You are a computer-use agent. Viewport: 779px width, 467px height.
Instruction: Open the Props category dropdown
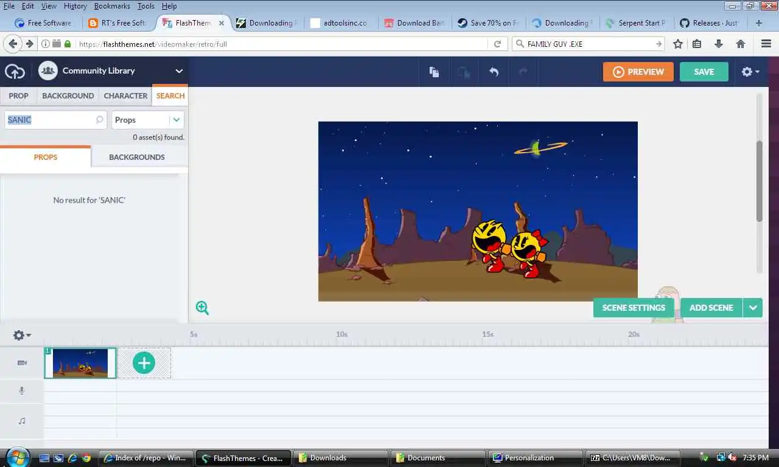(147, 120)
